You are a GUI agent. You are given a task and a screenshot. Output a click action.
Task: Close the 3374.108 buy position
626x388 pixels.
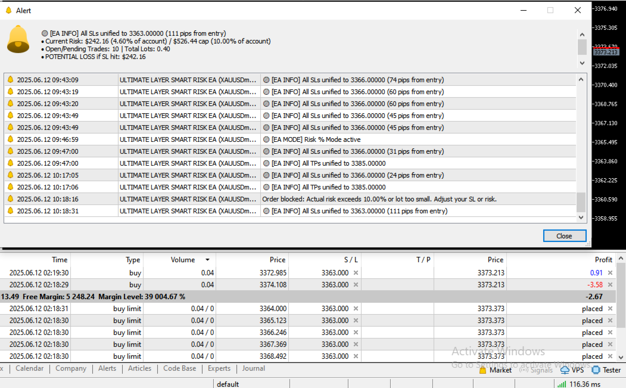click(610, 284)
